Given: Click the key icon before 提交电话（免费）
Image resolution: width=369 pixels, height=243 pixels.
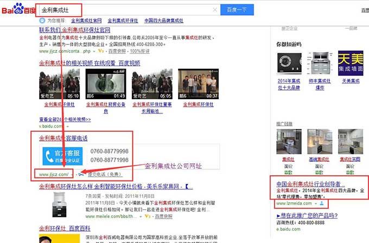Looking at the screenshot, I should click(x=81, y=174).
